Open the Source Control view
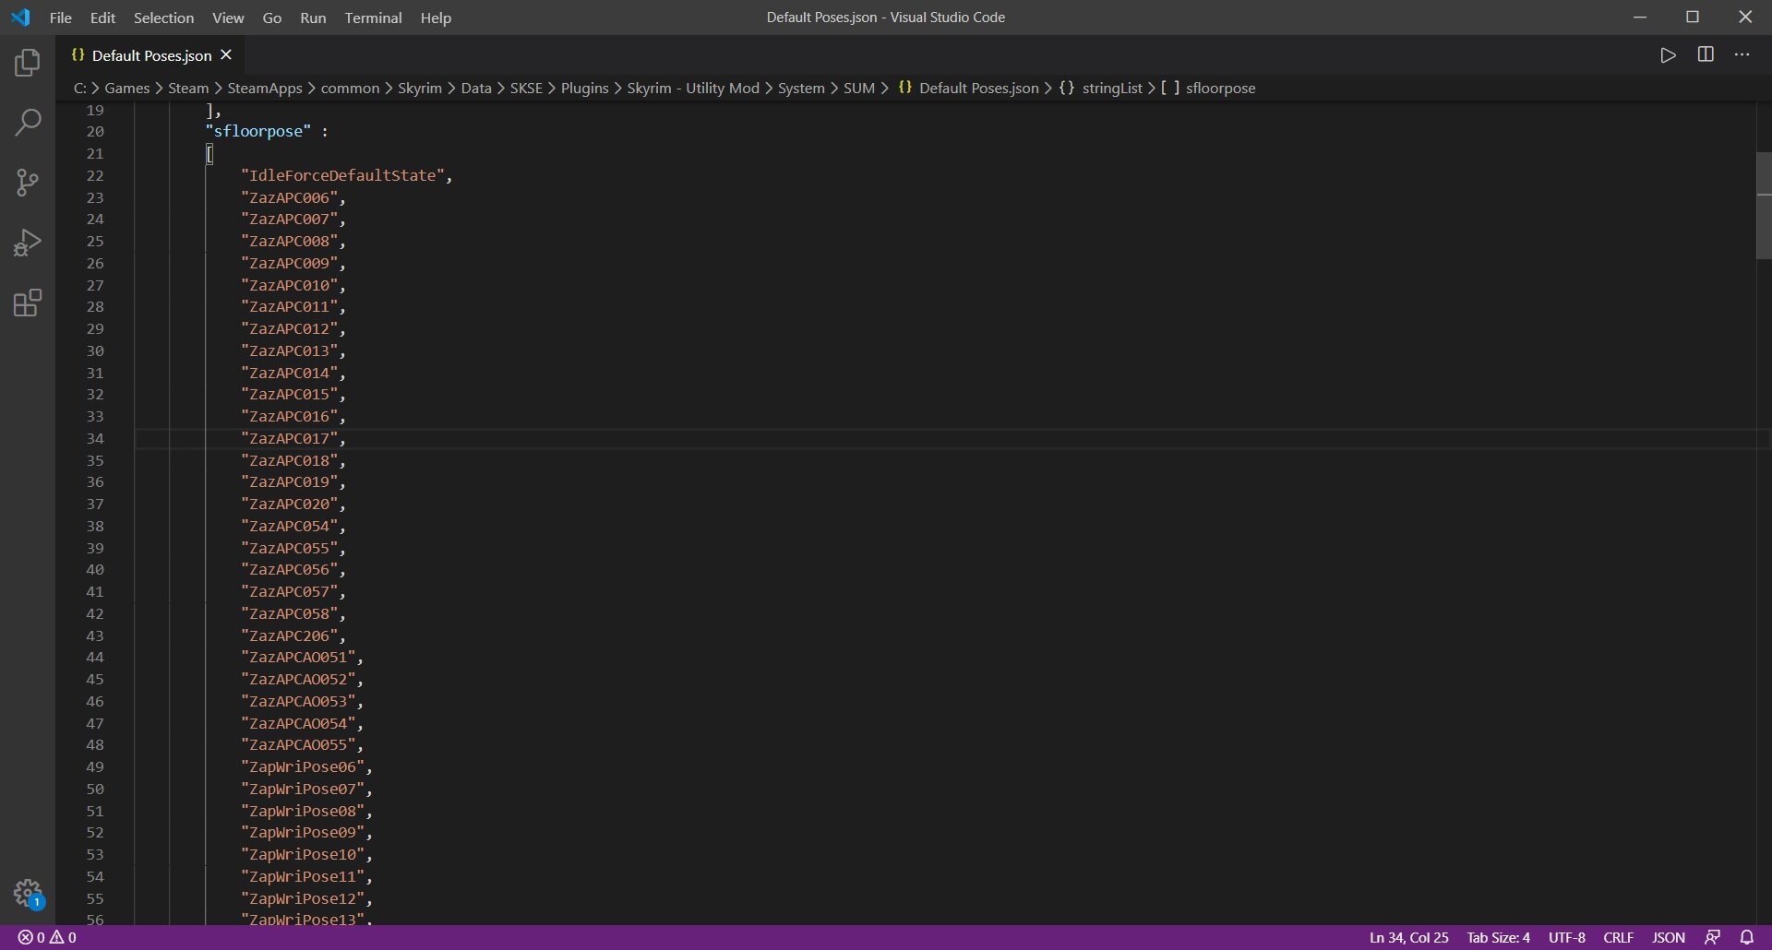 tap(28, 182)
